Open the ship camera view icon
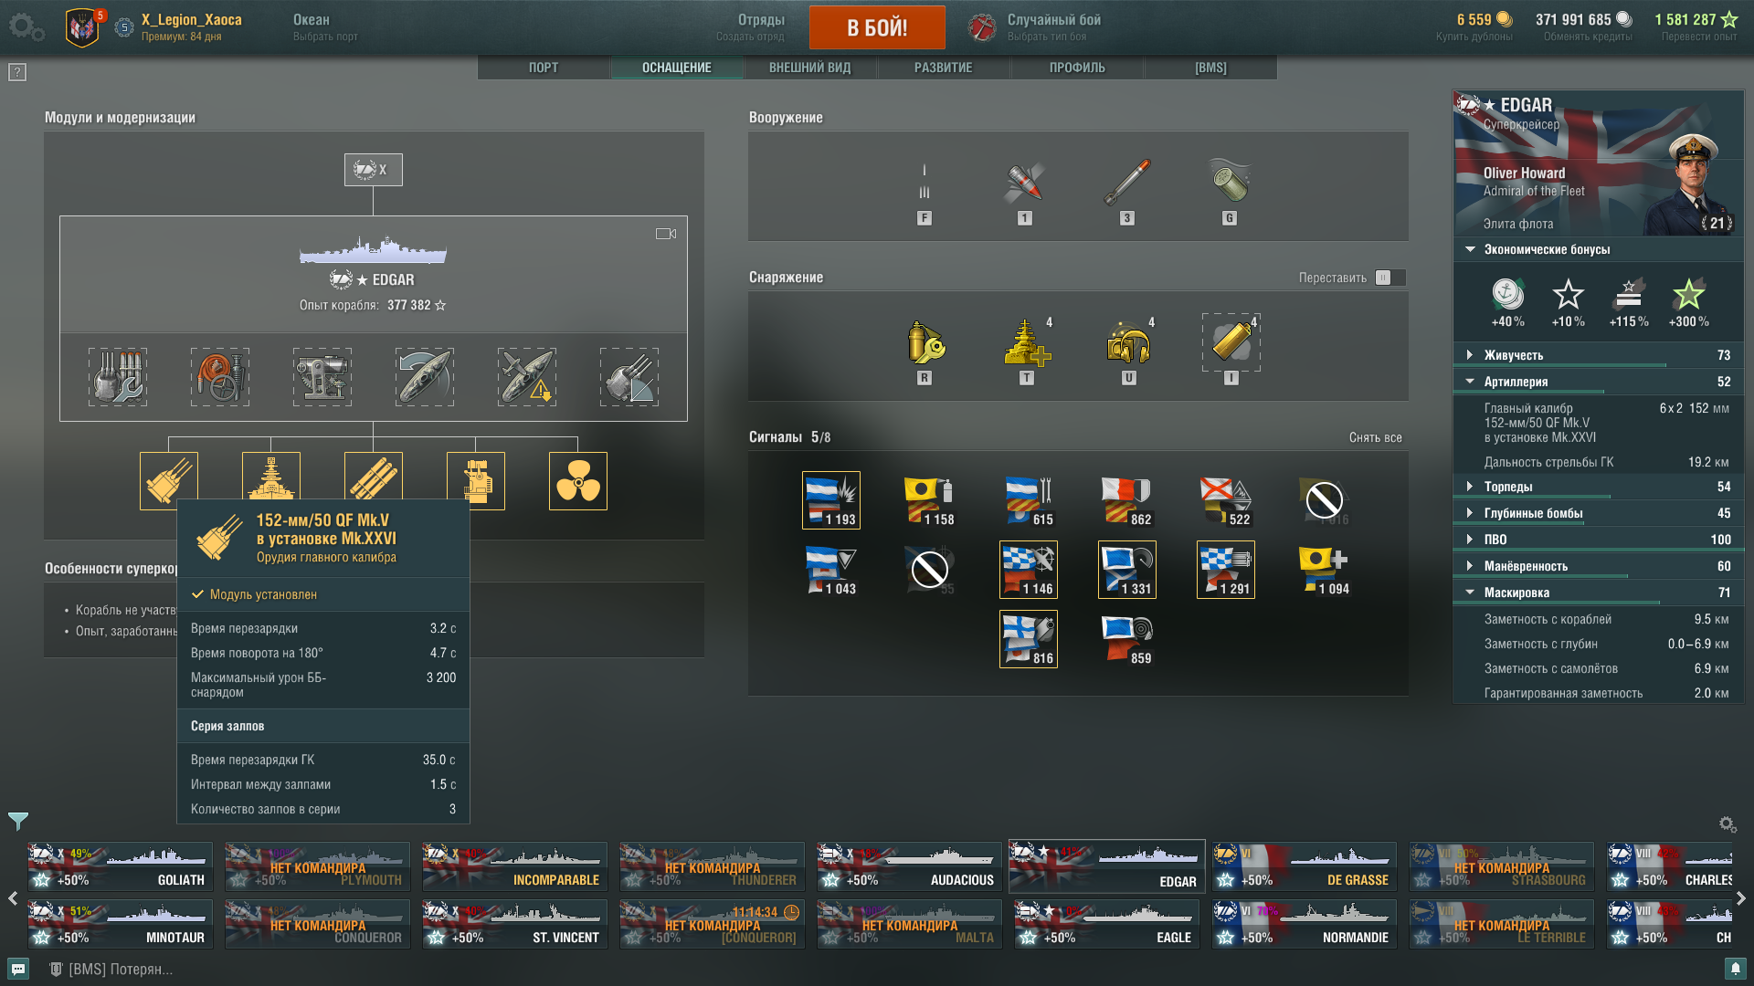 (x=666, y=234)
